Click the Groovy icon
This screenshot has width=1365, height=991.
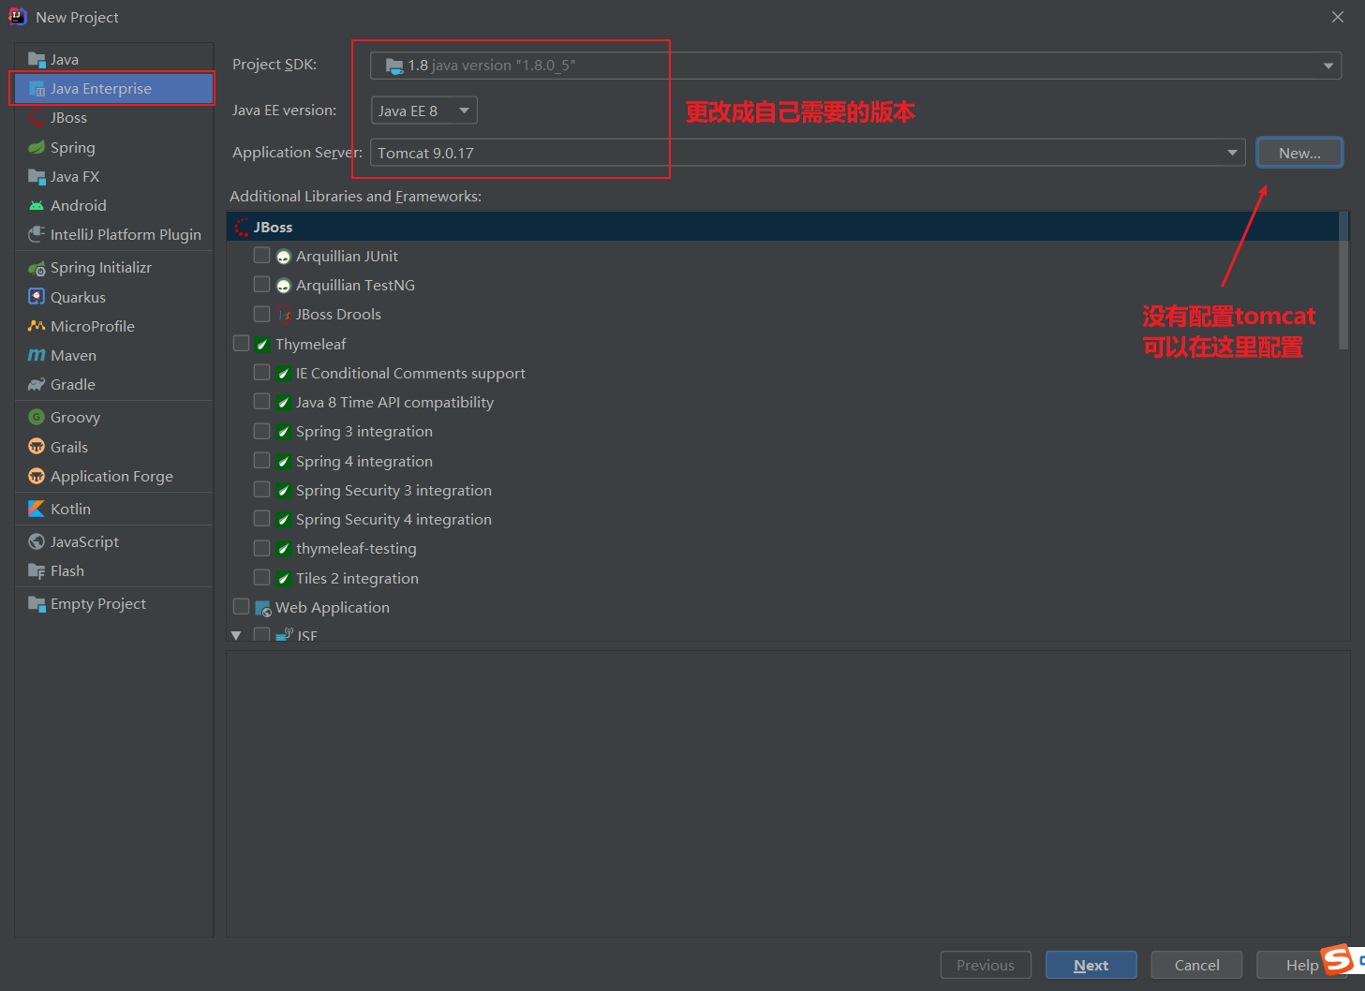[37, 418]
